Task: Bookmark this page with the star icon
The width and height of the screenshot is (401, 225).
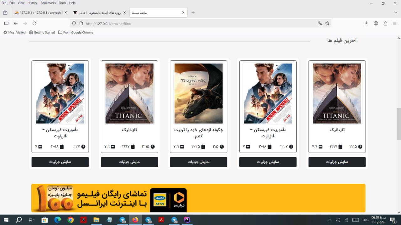Action: (327, 23)
